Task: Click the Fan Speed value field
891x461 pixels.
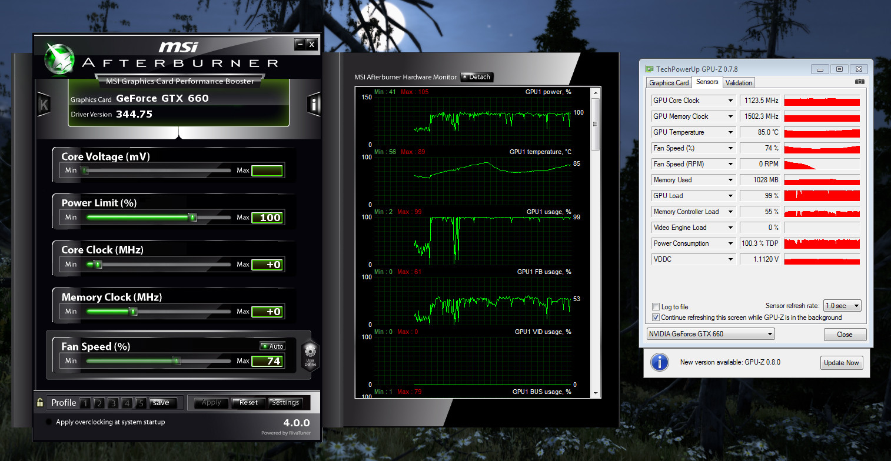Action: pos(268,361)
